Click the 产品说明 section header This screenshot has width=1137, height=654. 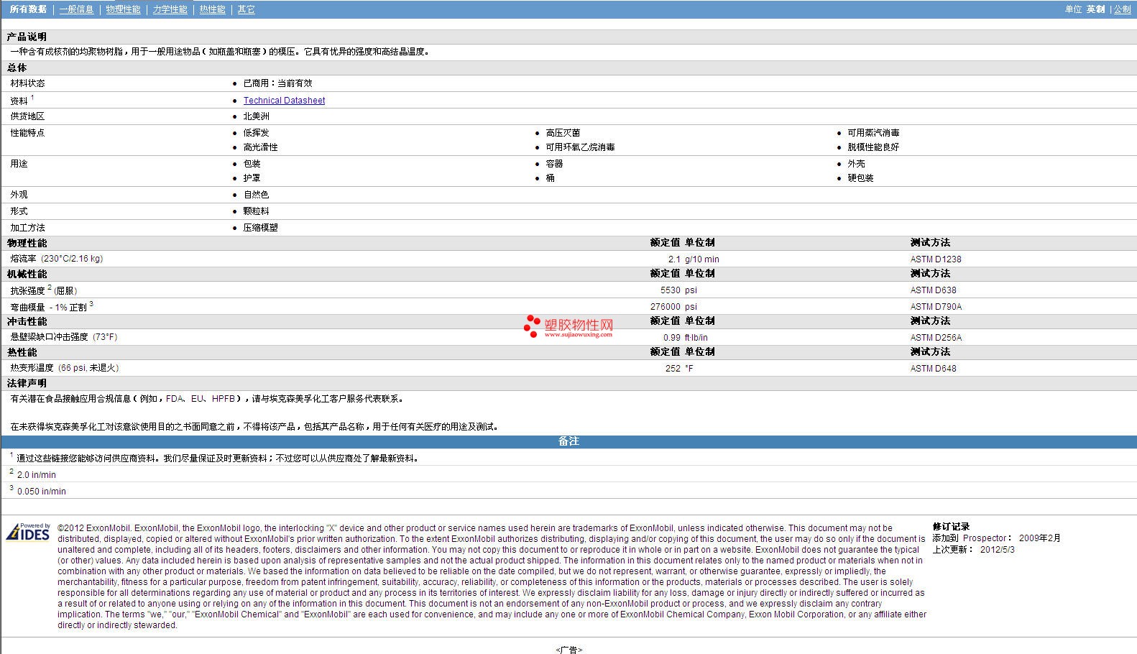click(x=27, y=37)
